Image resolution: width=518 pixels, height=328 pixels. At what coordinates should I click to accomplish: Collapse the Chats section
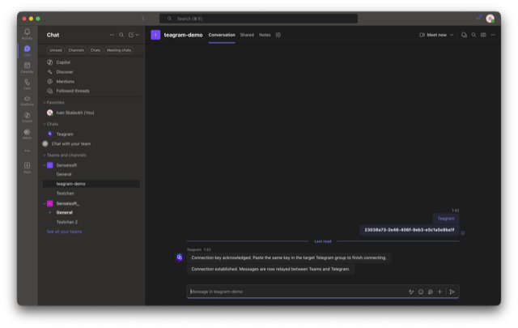click(45, 124)
